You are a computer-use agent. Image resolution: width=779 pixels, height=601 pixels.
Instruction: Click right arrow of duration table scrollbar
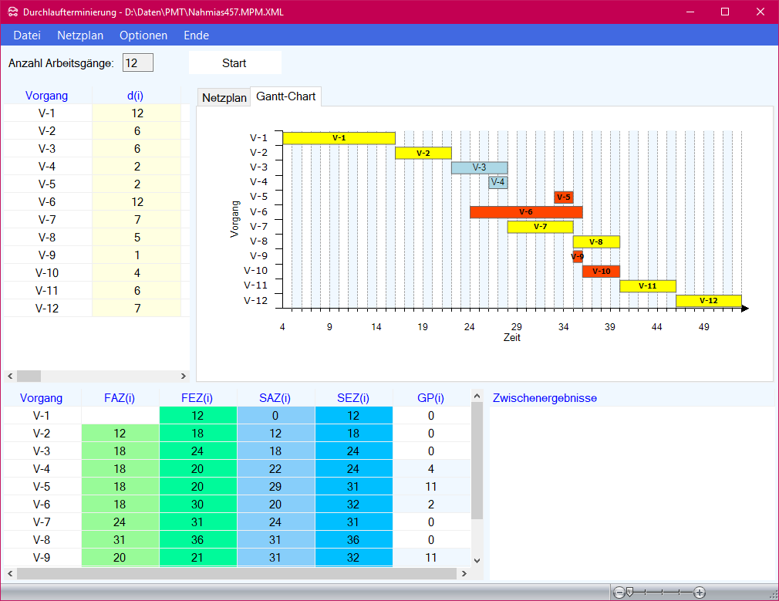click(x=184, y=376)
